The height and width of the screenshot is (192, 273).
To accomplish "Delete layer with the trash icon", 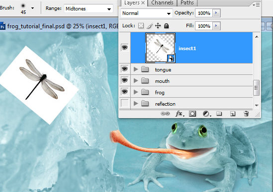I will pos(246,114).
